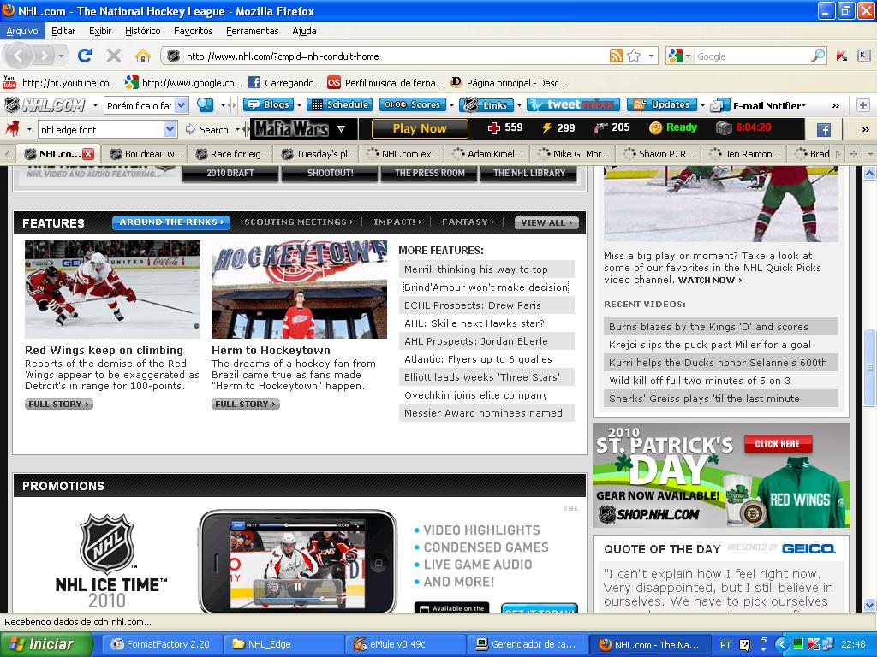Open the YouTube bookmark icon
This screenshot has width=877, height=657.
click(9, 83)
